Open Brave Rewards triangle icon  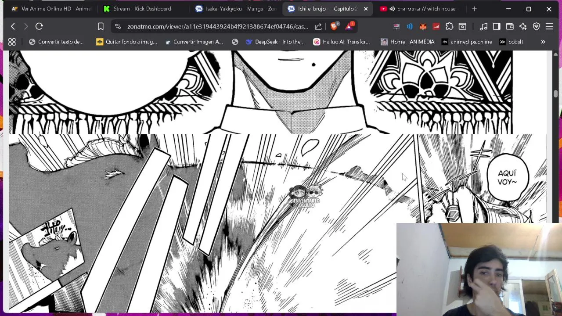coord(349,26)
